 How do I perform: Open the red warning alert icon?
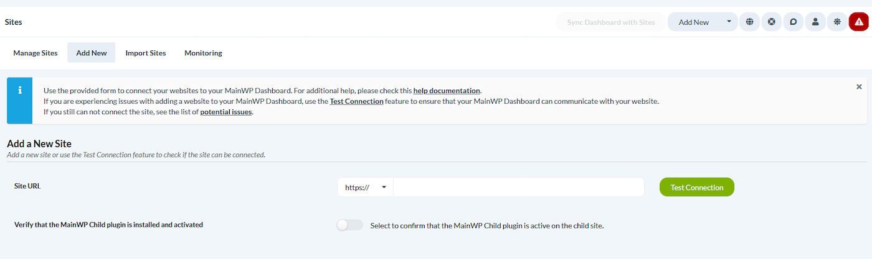[x=859, y=22]
